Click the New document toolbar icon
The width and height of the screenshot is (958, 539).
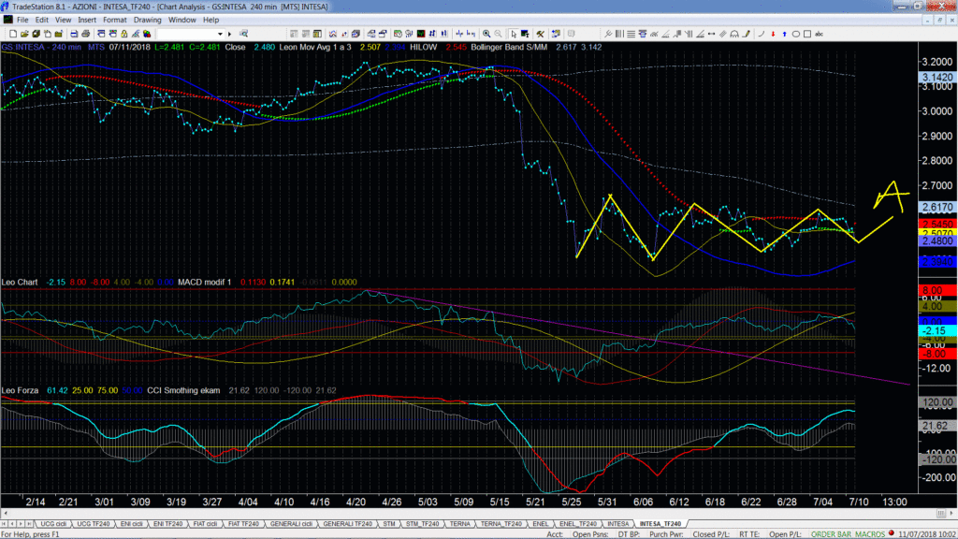[13, 34]
